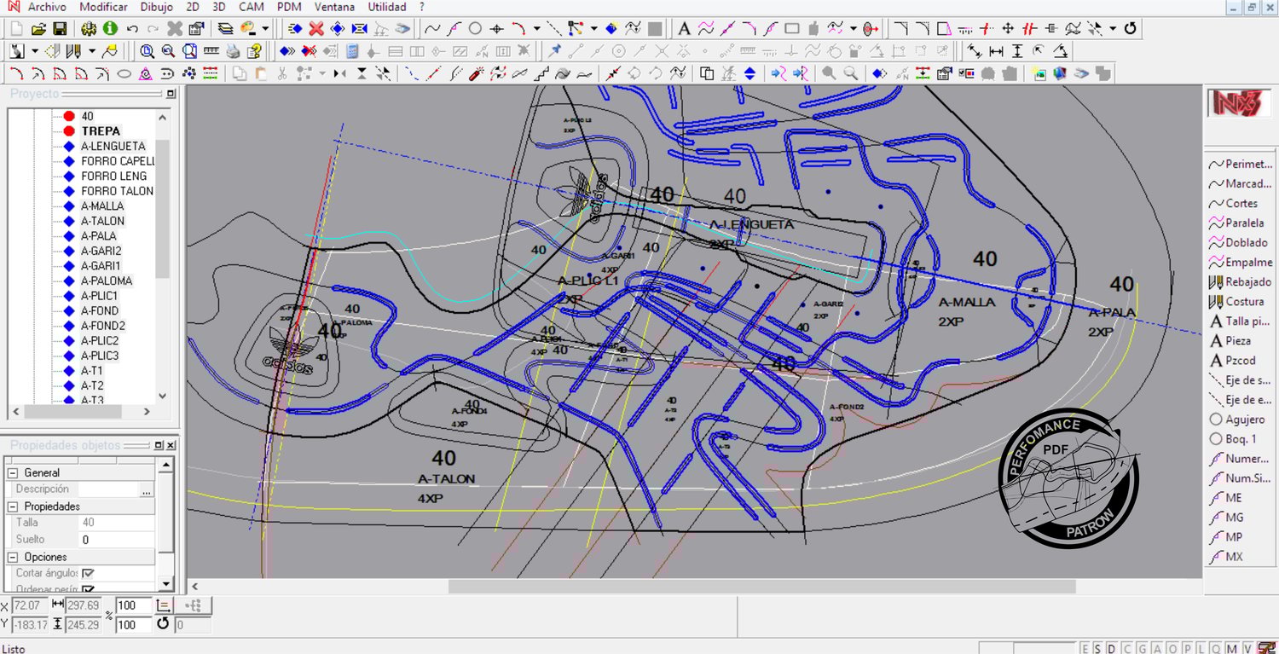
Task: Click the layers stack icon
Action: pos(225,28)
